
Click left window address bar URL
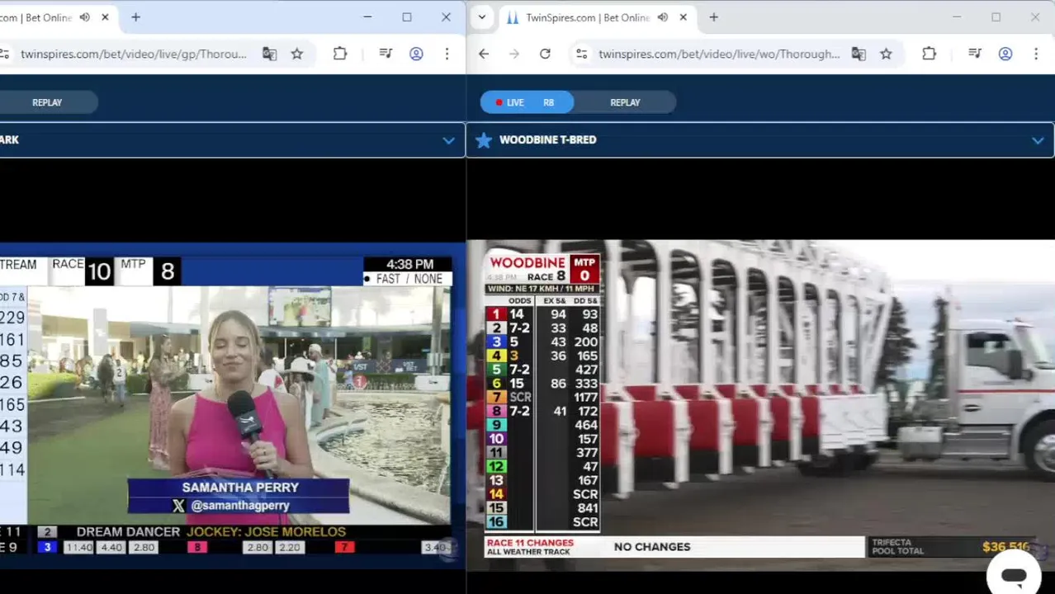(x=134, y=54)
